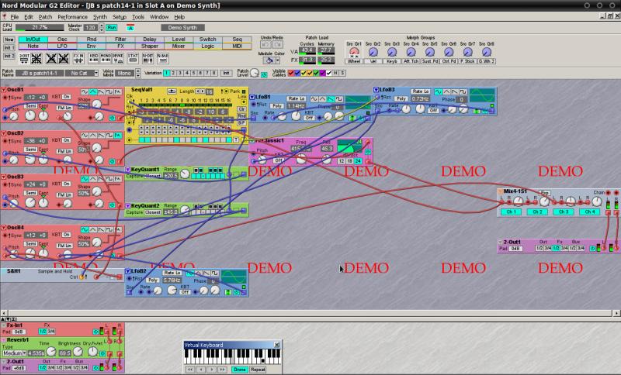Screen dimensions: 621x375
Task: Click the Voice Mode stepper arrows
Action: tap(138, 73)
